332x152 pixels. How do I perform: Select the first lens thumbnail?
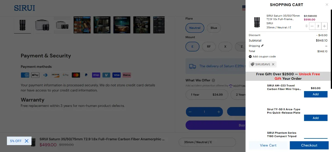point(22,25)
